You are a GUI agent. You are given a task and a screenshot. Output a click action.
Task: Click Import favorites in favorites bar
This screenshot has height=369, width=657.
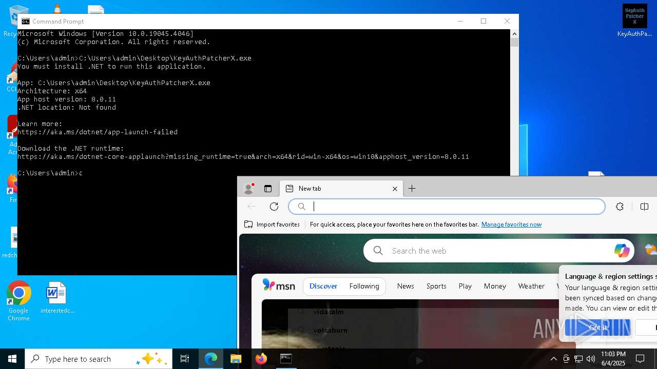click(272, 224)
